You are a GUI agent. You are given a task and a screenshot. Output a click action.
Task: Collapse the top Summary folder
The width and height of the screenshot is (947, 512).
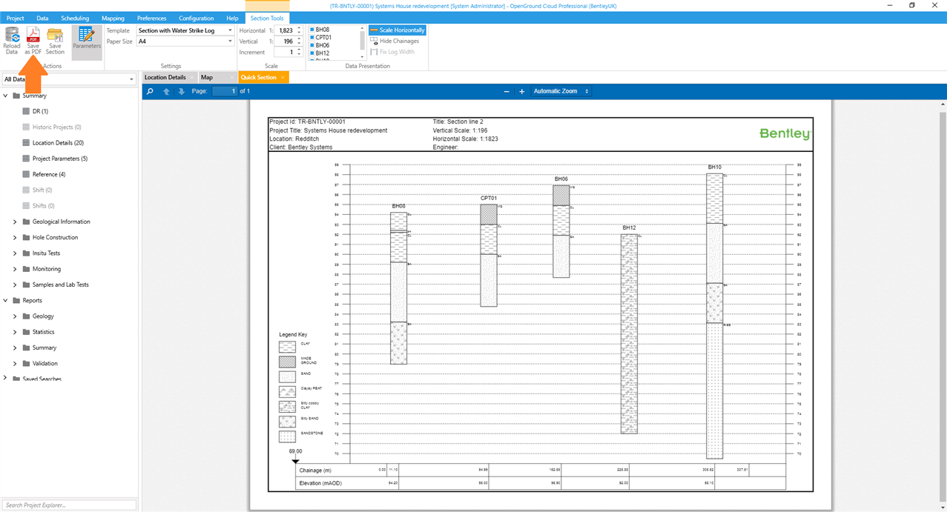(6, 96)
